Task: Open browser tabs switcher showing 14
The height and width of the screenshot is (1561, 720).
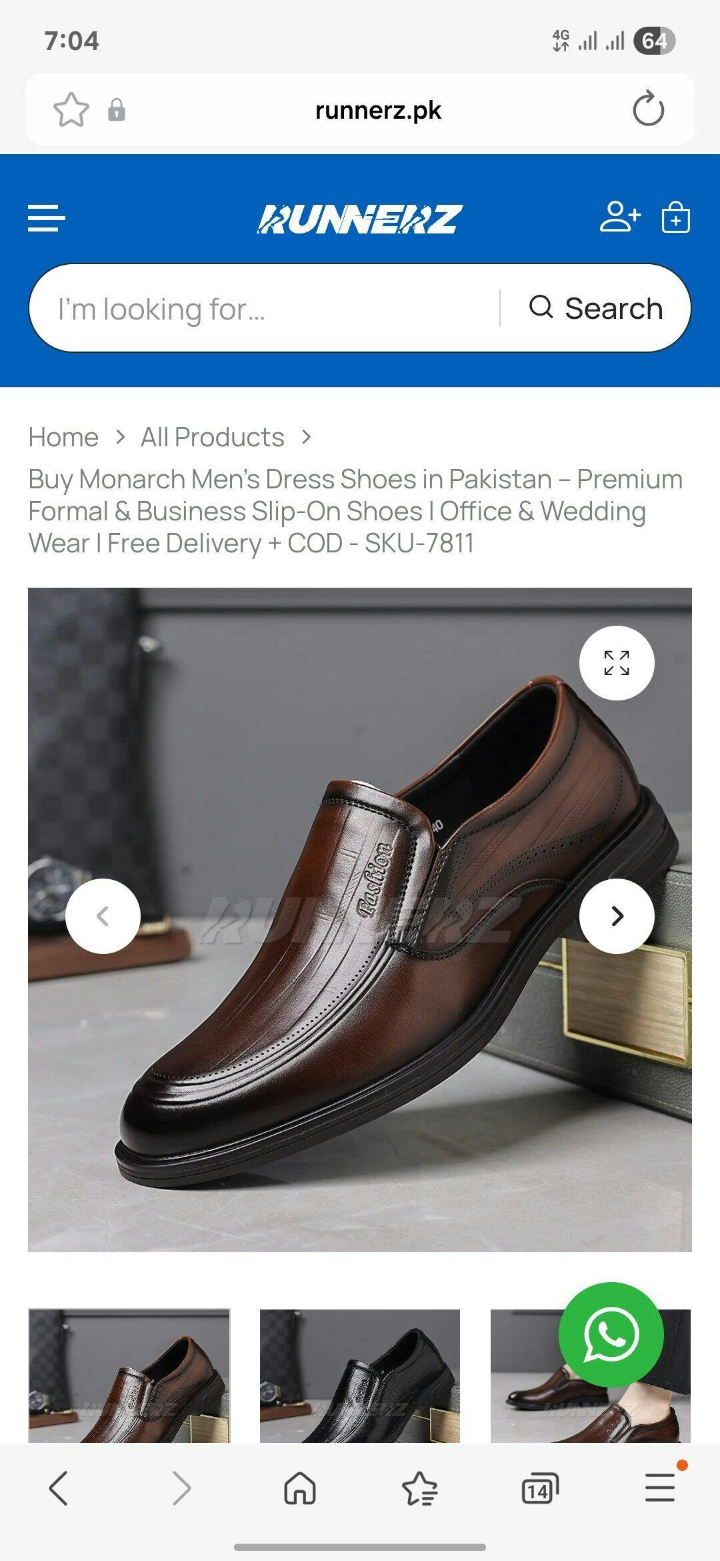Action: pyautogui.click(x=539, y=1488)
